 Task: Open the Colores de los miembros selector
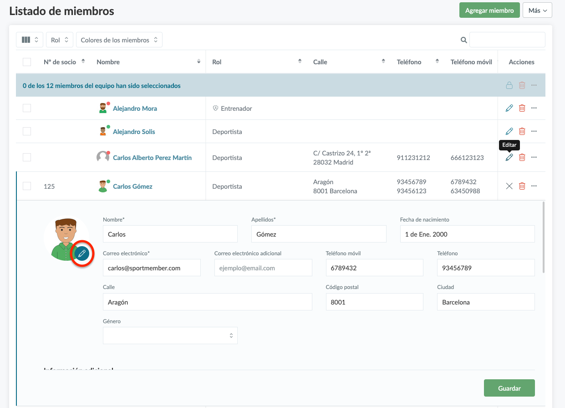point(119,40)
